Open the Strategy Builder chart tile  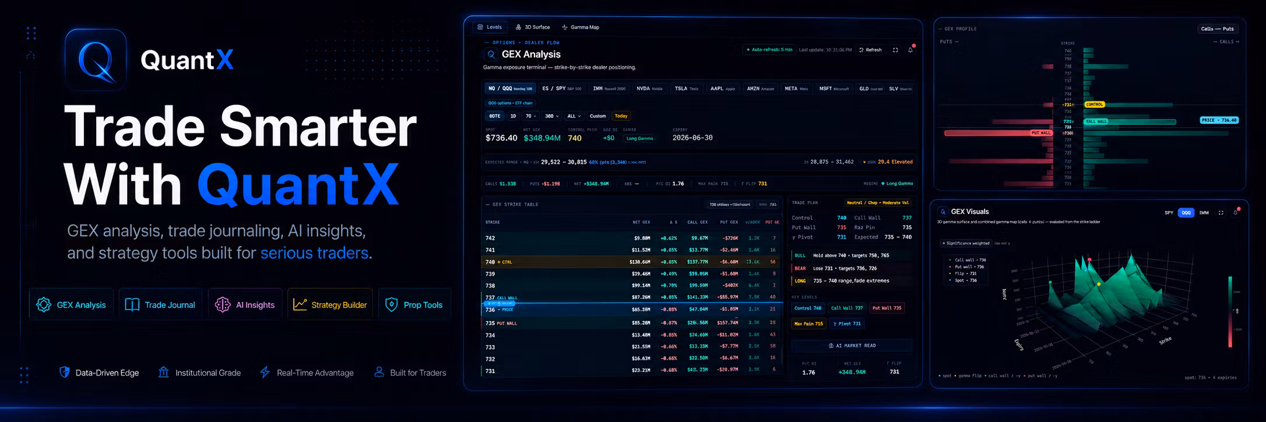[330, 304]
